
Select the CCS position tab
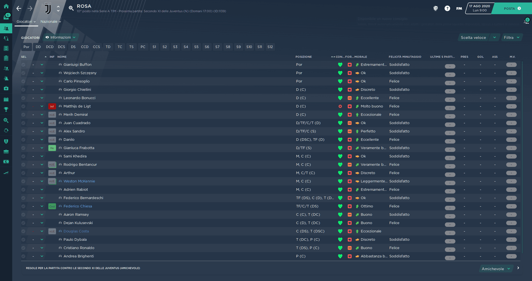click(x=96, y=47)
